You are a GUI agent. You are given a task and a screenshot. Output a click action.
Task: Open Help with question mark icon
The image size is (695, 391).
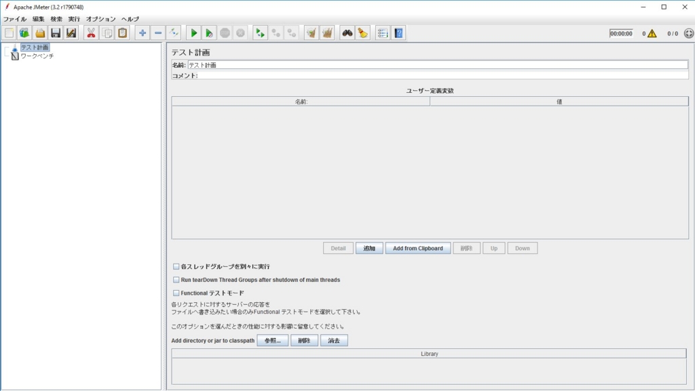[398, 33]
